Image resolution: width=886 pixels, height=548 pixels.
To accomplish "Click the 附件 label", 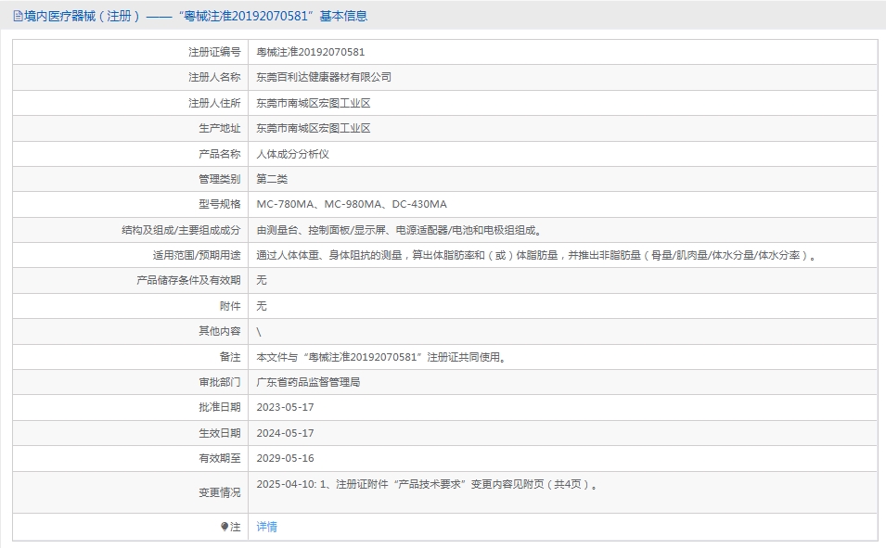I will coord(230,306).
